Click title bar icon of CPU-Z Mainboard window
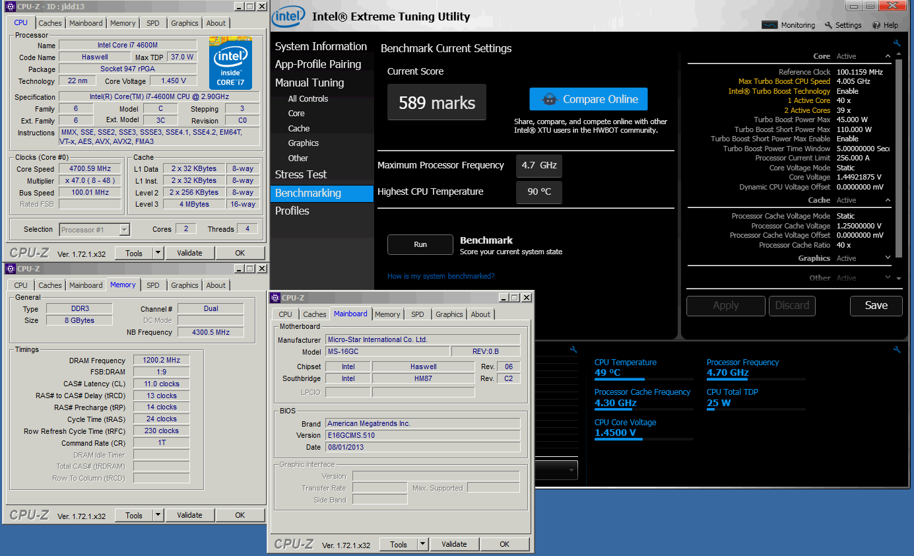This screenshot has width=914, height=556. (276, 298)
